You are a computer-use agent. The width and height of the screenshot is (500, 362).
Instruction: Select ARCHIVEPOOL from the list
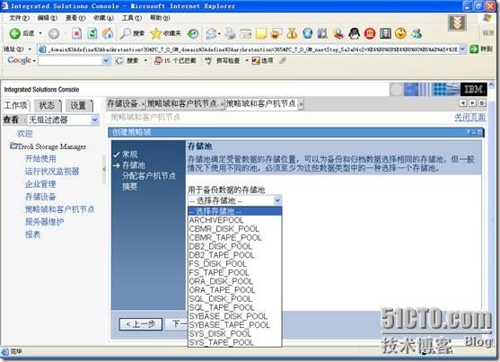pos(234,220)
